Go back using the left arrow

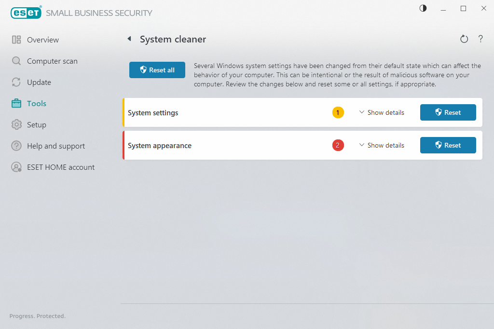(x=129, y=39)
